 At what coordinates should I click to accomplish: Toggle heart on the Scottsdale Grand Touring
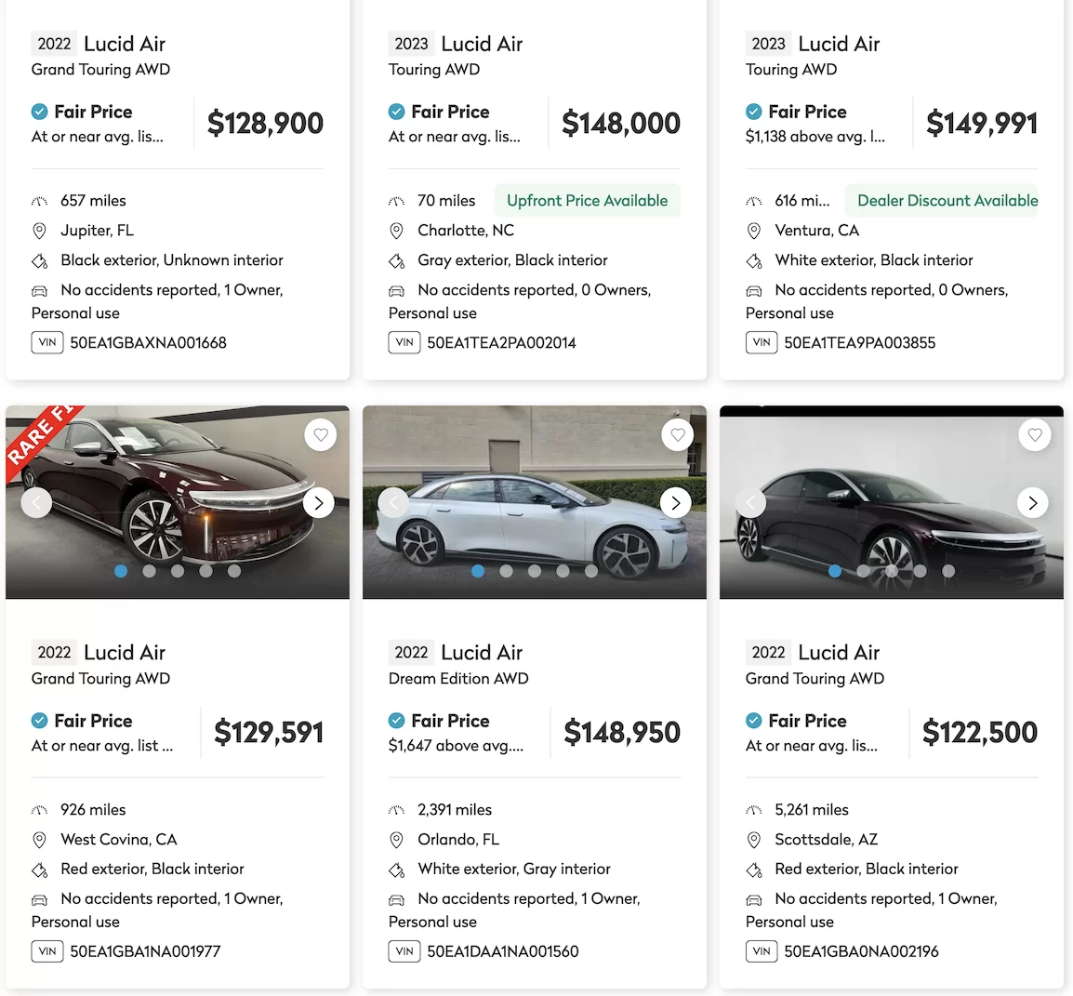point(1035,434)
